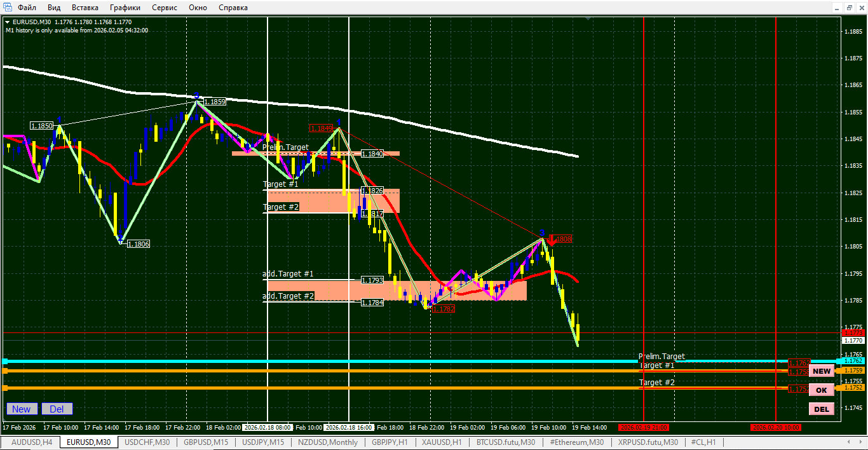Image resolution: width=868 pixels, height=450 pixels.
Task: Open the BTCUSD.futu,M30 chart tab
Action: click(506, 442)
